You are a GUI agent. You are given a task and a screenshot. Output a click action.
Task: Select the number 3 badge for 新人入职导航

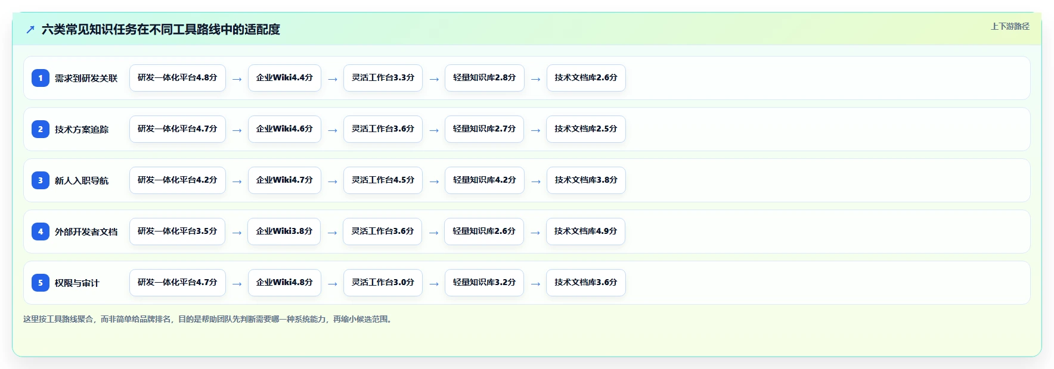[41, 180]
